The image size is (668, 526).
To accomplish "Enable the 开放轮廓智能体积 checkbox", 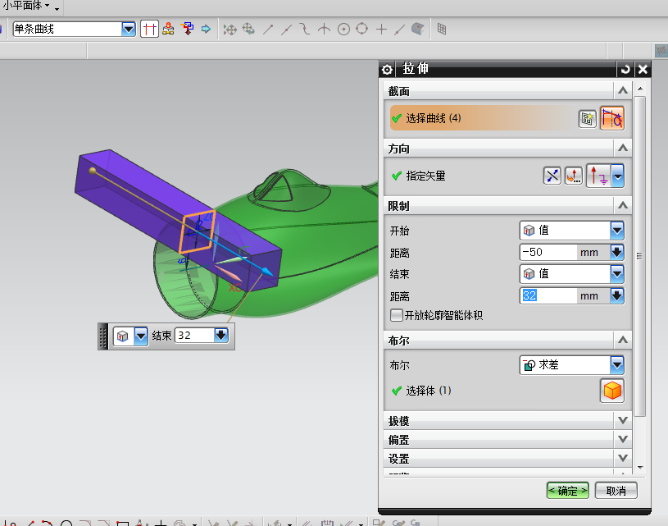I will point(394,314).
